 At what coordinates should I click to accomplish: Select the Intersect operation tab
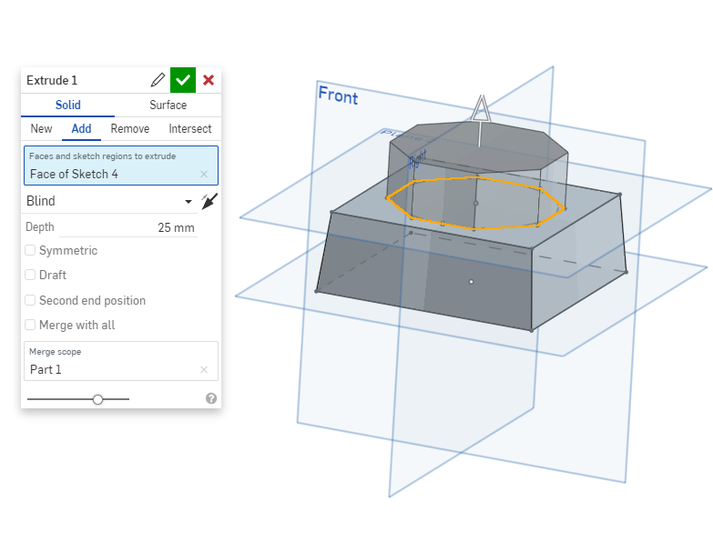[x=190, y=129]
